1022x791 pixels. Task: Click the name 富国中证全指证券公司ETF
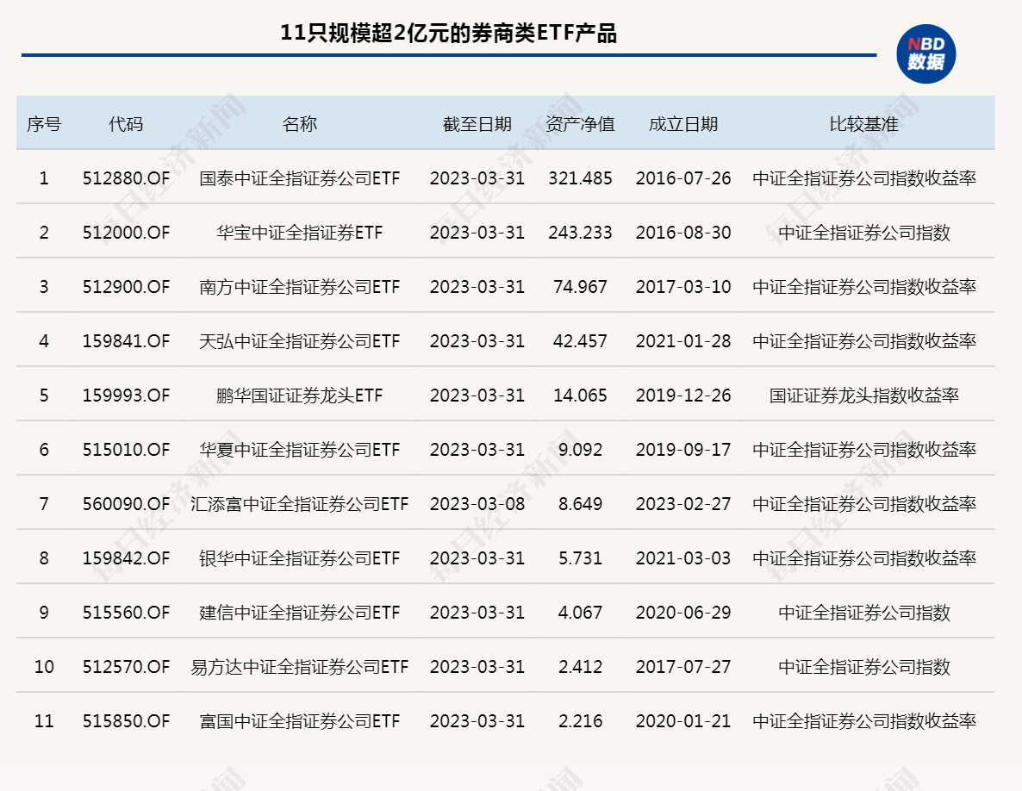[x=299, y=720]
